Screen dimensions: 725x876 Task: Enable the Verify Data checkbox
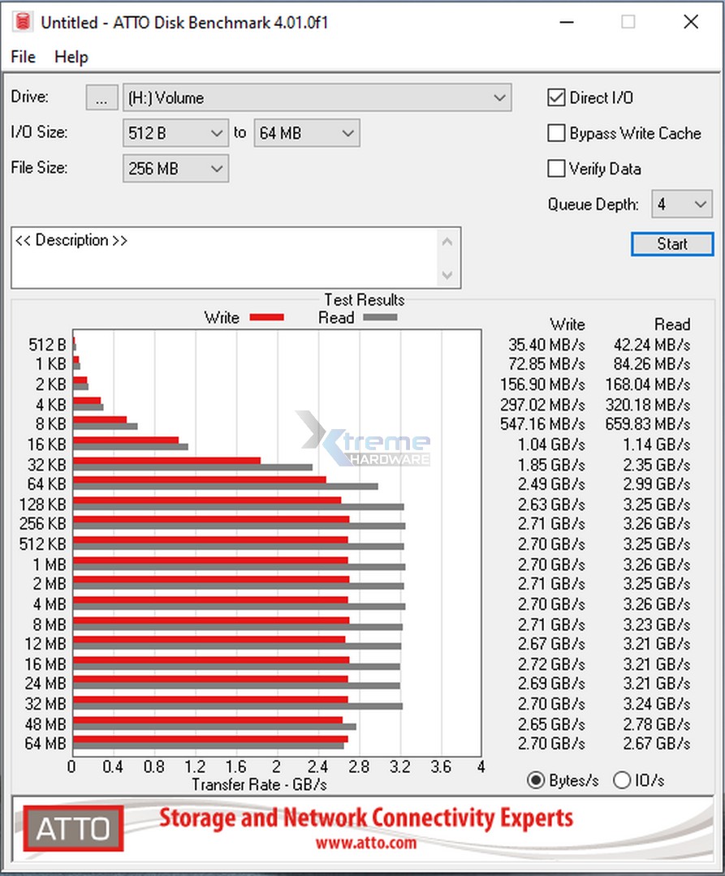point(556,169)
